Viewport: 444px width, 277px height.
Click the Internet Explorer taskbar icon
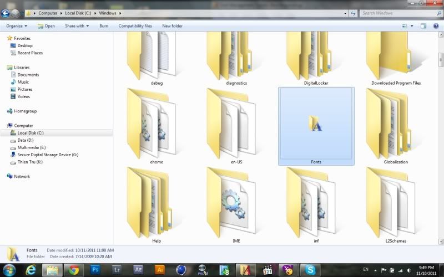pyautogui.click(x=31, y=270)
